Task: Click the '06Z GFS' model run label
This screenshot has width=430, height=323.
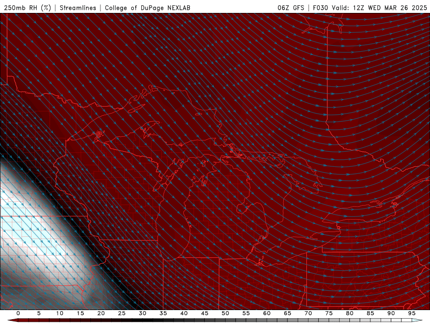Action: click(x=291, y=8)
